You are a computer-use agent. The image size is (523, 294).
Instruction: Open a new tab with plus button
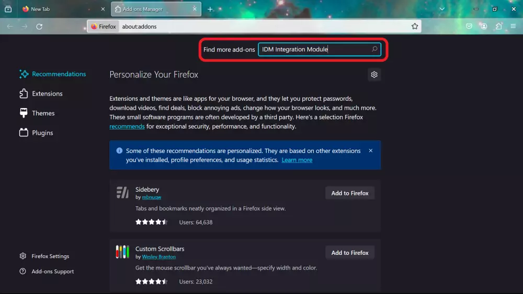tap(210, 9)
